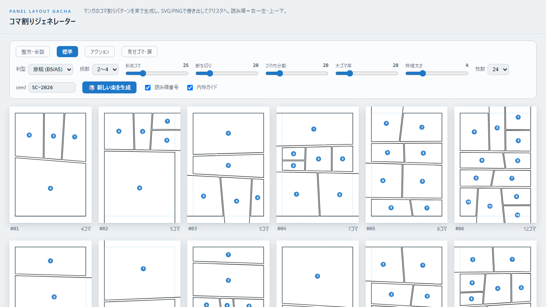Adjust the 断ち切り slider
546x307 pixels.
(x=227, y=73)
